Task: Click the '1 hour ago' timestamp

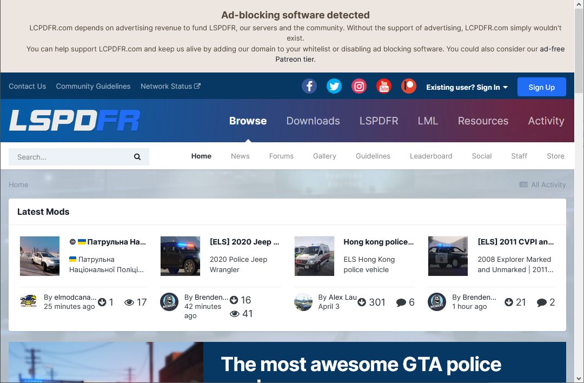Action: [x=469, y=306]
